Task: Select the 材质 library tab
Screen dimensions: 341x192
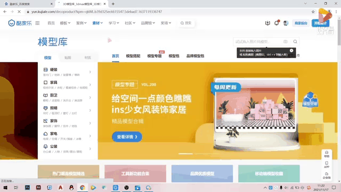Action: coord(87,58)
